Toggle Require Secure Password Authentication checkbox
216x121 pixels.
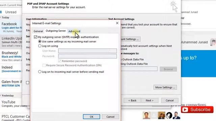coord(44,65)
